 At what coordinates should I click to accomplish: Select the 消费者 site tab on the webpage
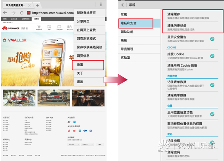[37, 19]
